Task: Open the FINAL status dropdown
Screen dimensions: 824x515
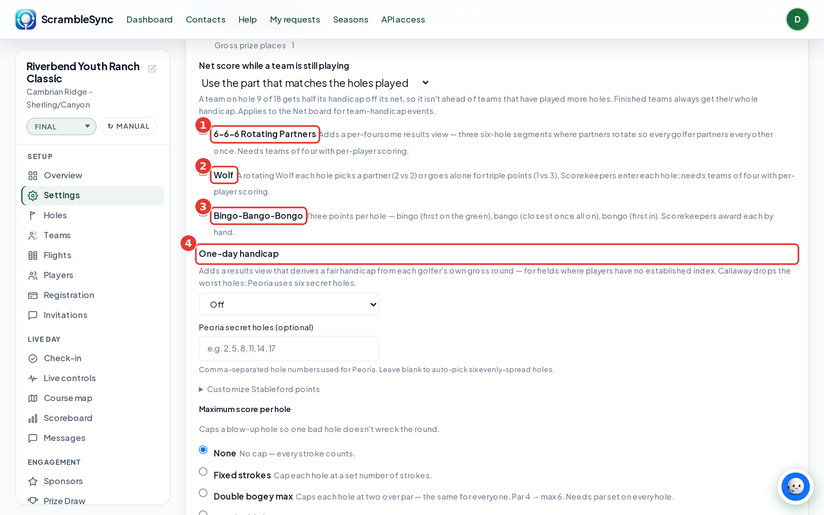Action: point(61,127)
